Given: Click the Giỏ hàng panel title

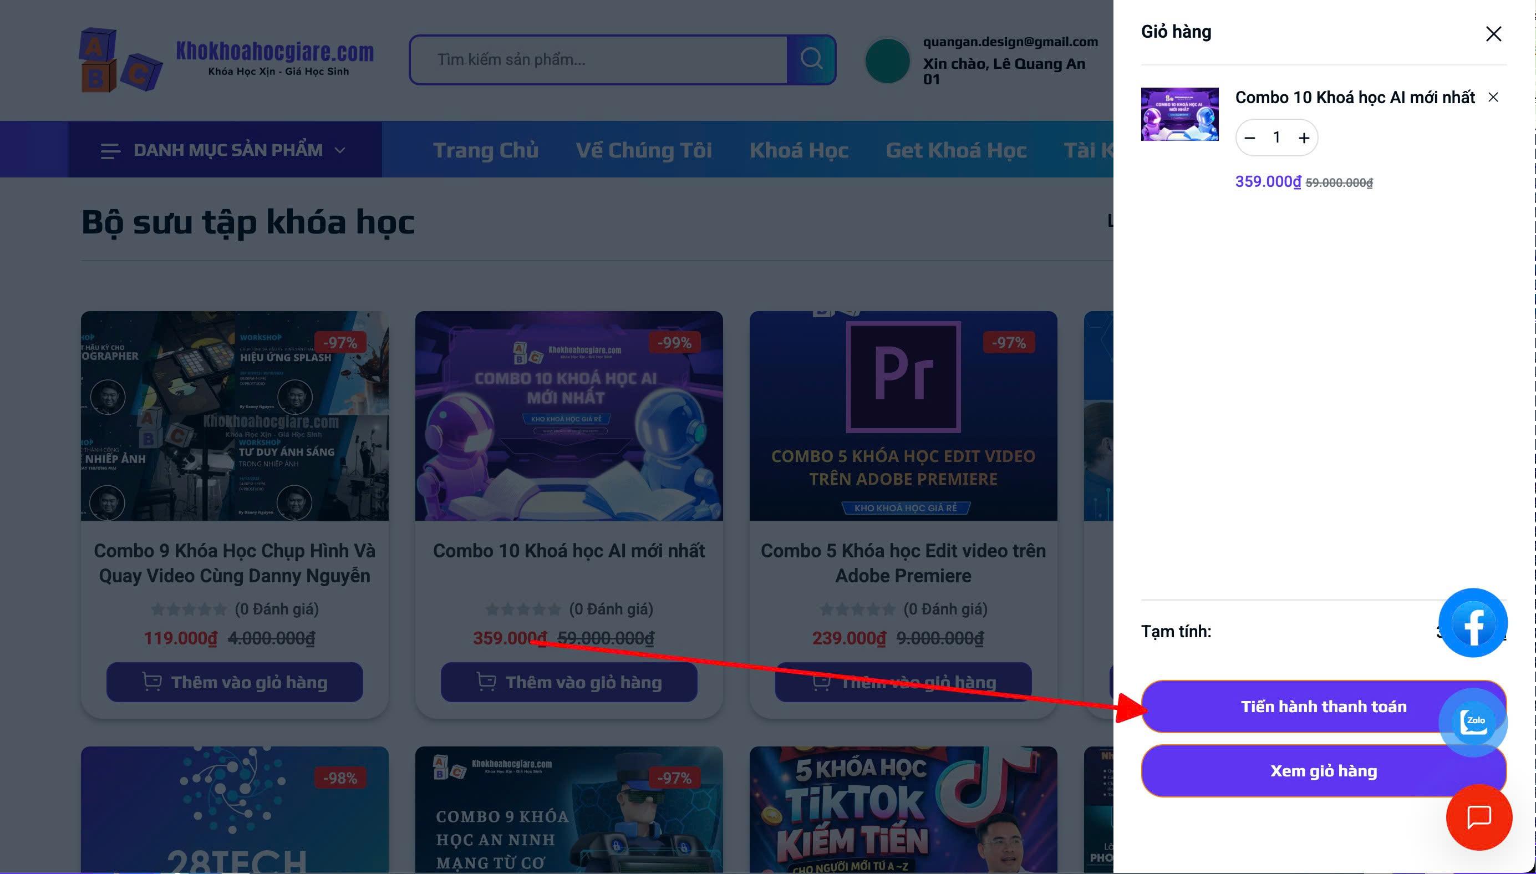Looking at the screenshot, I should click(1176, 32).
